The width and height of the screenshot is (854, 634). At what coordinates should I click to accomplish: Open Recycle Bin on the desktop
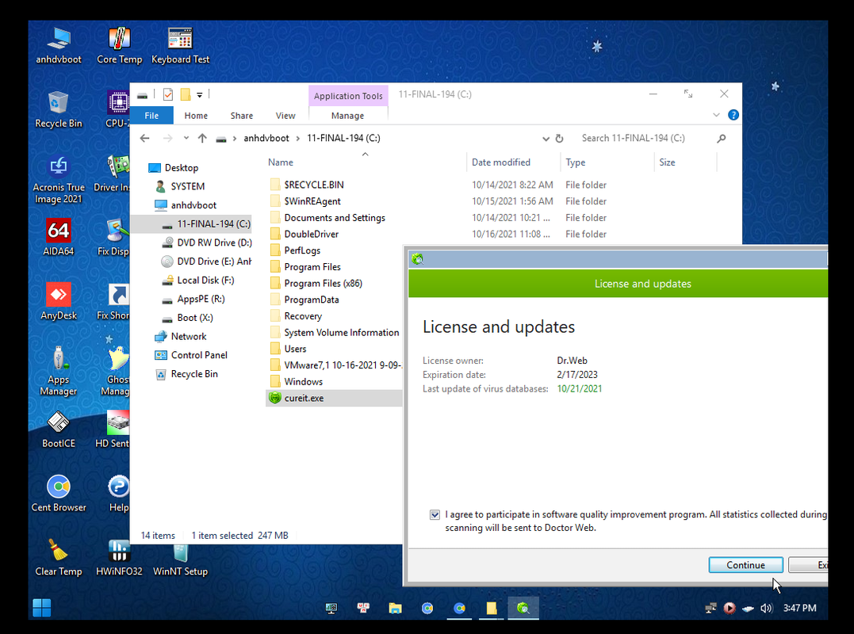(58, 110)
